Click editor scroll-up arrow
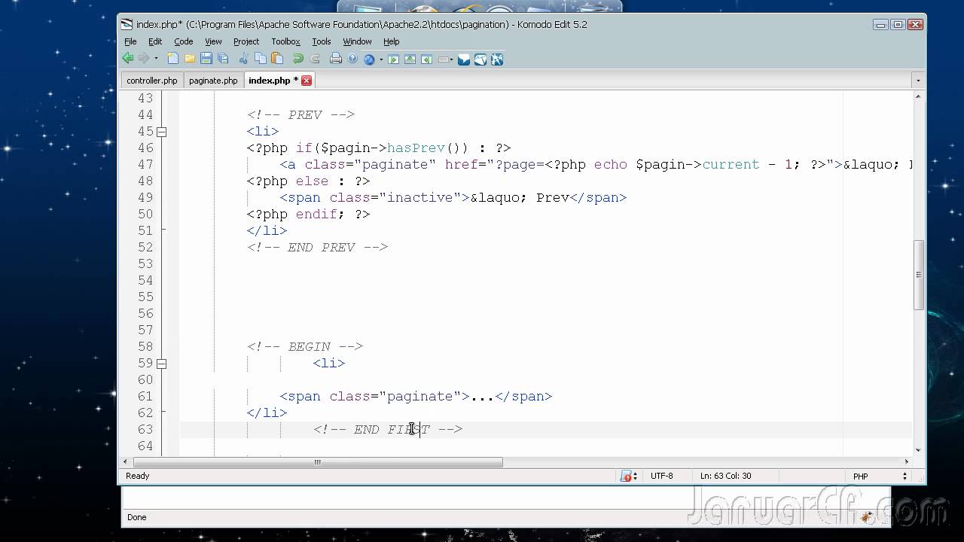This screenshot has height=542, width=964. (x=919, y=96)
